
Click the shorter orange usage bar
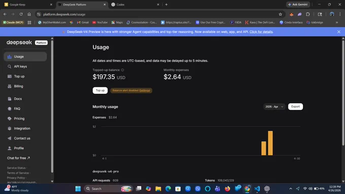(264, 148)
